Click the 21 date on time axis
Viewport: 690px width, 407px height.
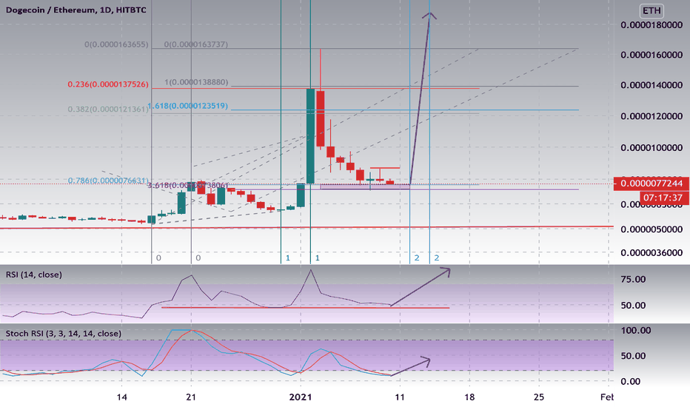[190, 397]
